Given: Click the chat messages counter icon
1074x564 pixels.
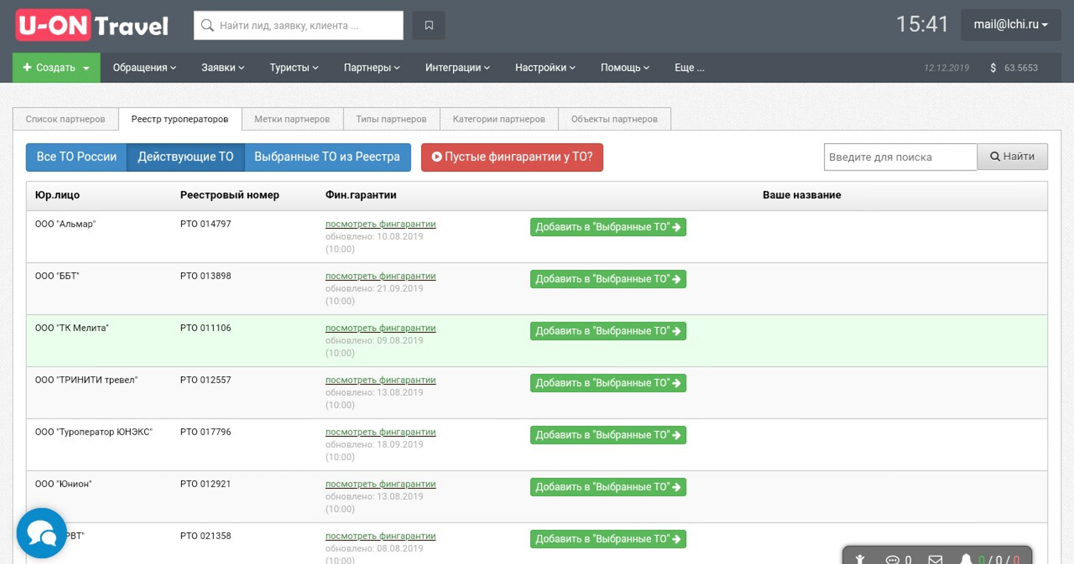Looking at the screenshot, I should tap(893, 559).
